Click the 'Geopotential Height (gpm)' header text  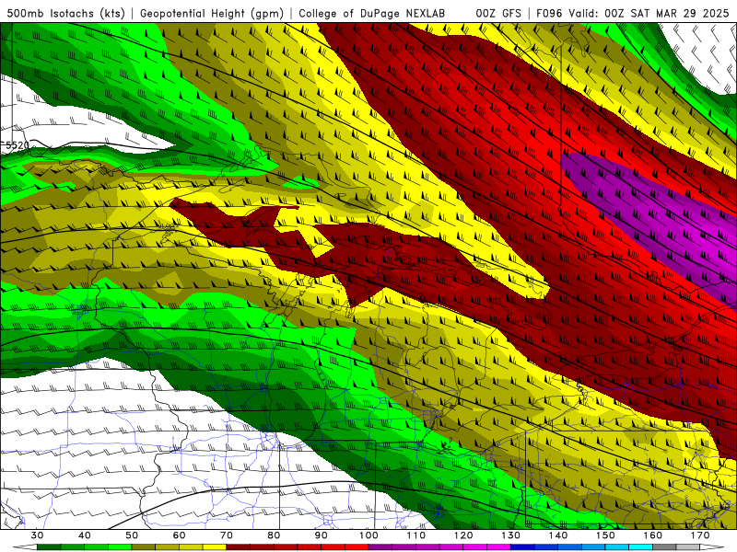tap(212, 13)
